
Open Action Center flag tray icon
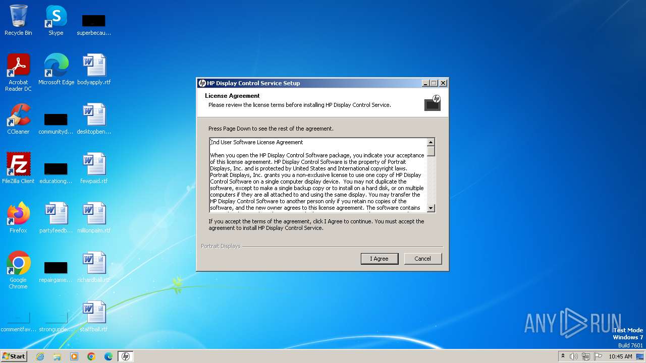coord(598,356)
